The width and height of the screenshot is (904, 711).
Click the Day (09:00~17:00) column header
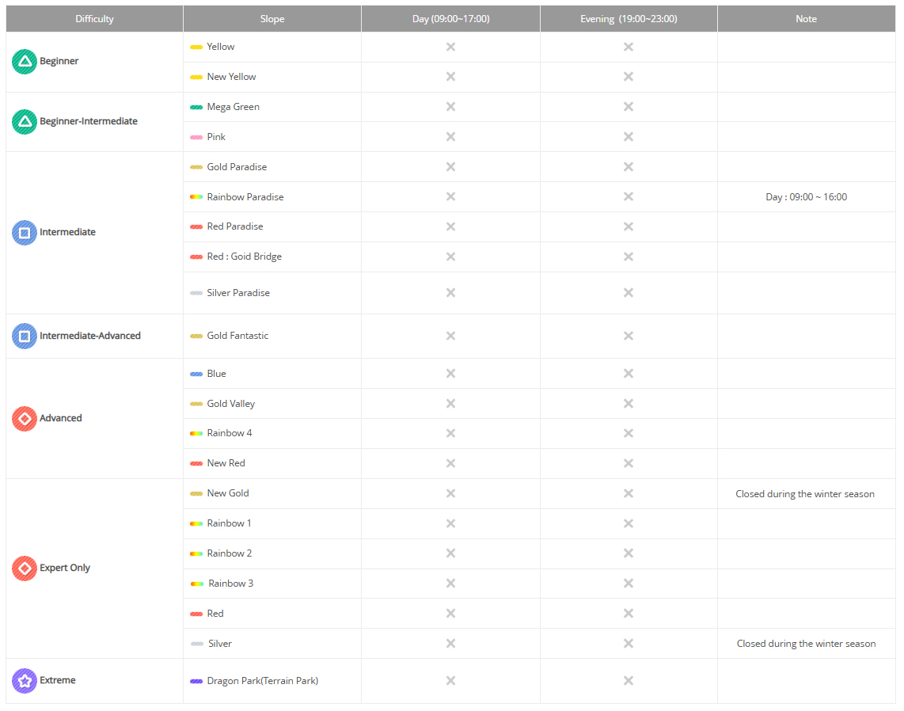point(451,19)
